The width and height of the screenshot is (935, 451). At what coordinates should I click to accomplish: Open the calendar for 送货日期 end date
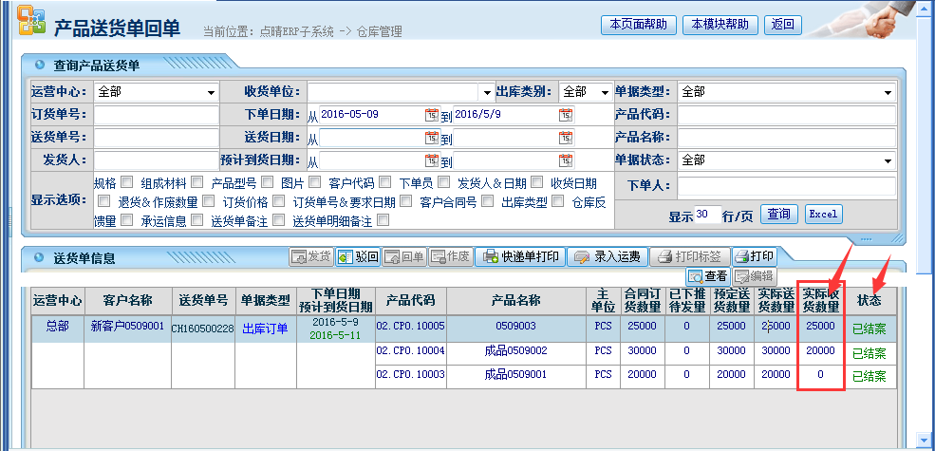pyautogui.click(x=567, y=138)
